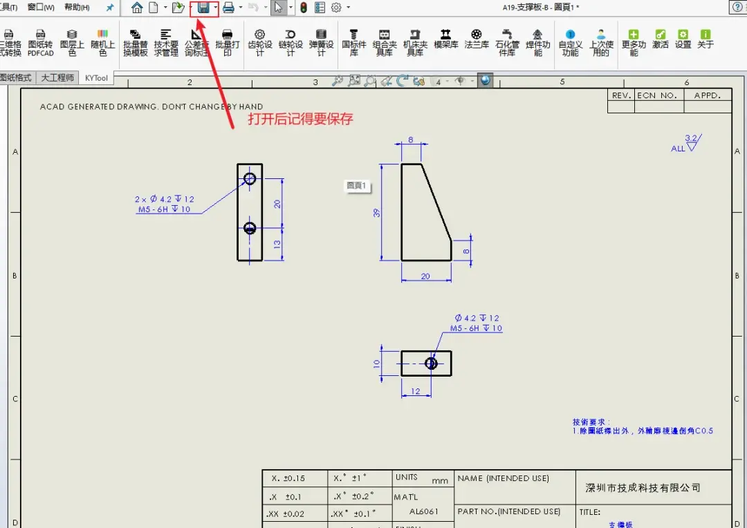Expand the Select tool dropdown arrow

290,8
